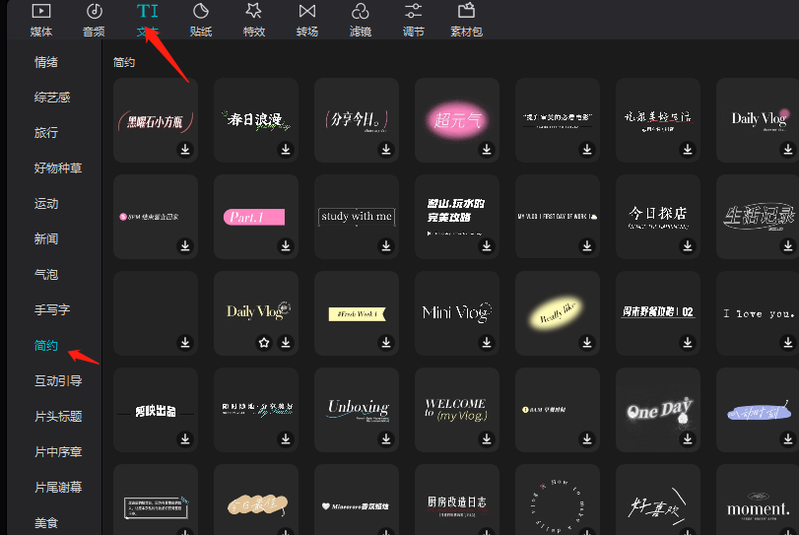This screenshot has height=535, width=799.
Task: Download the empty third-row first template
Action: (185, 343)
